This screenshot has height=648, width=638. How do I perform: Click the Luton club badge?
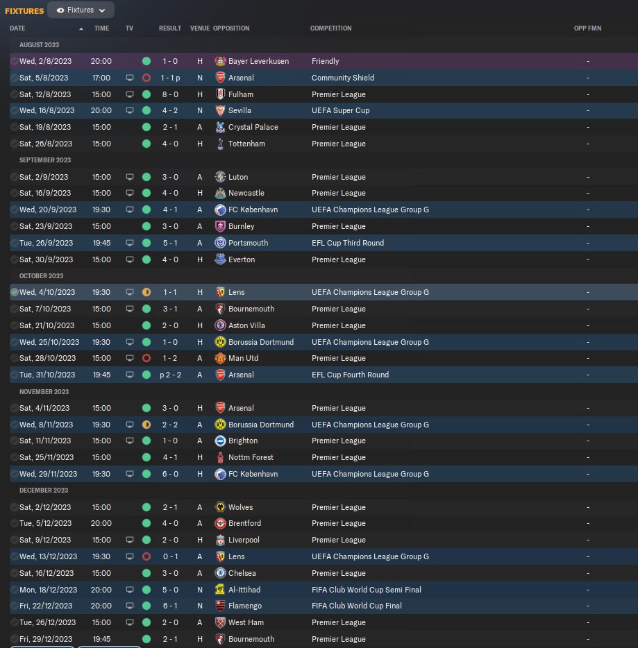pyautogui.click(x=220, y=177)
